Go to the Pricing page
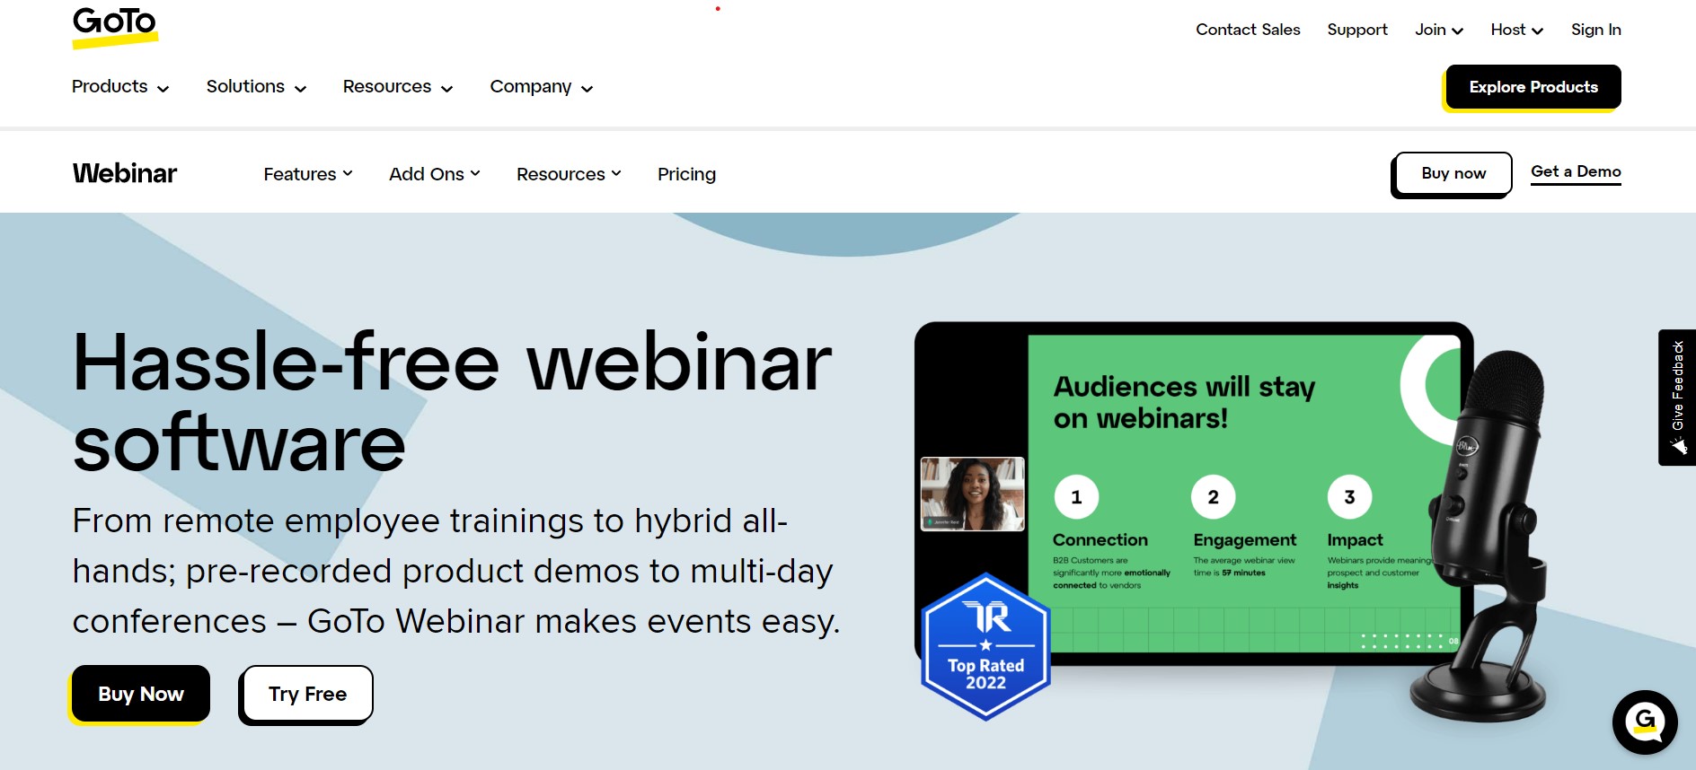 (x=686, y=174)
